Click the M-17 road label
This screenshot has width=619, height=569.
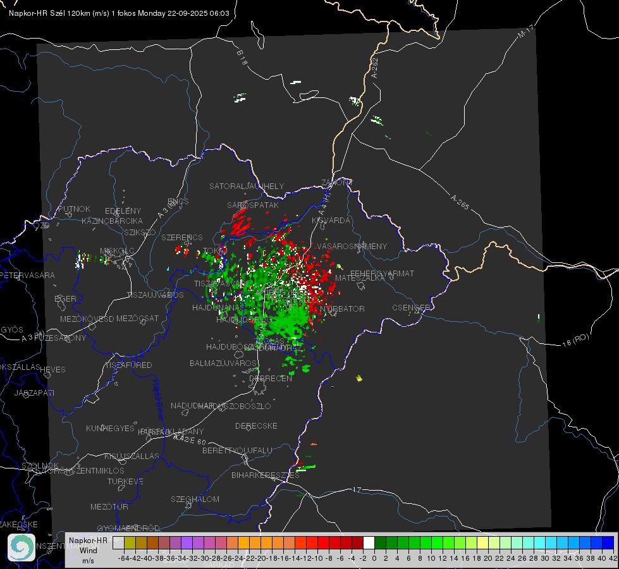pyautogui.click(x=525, y=32)
